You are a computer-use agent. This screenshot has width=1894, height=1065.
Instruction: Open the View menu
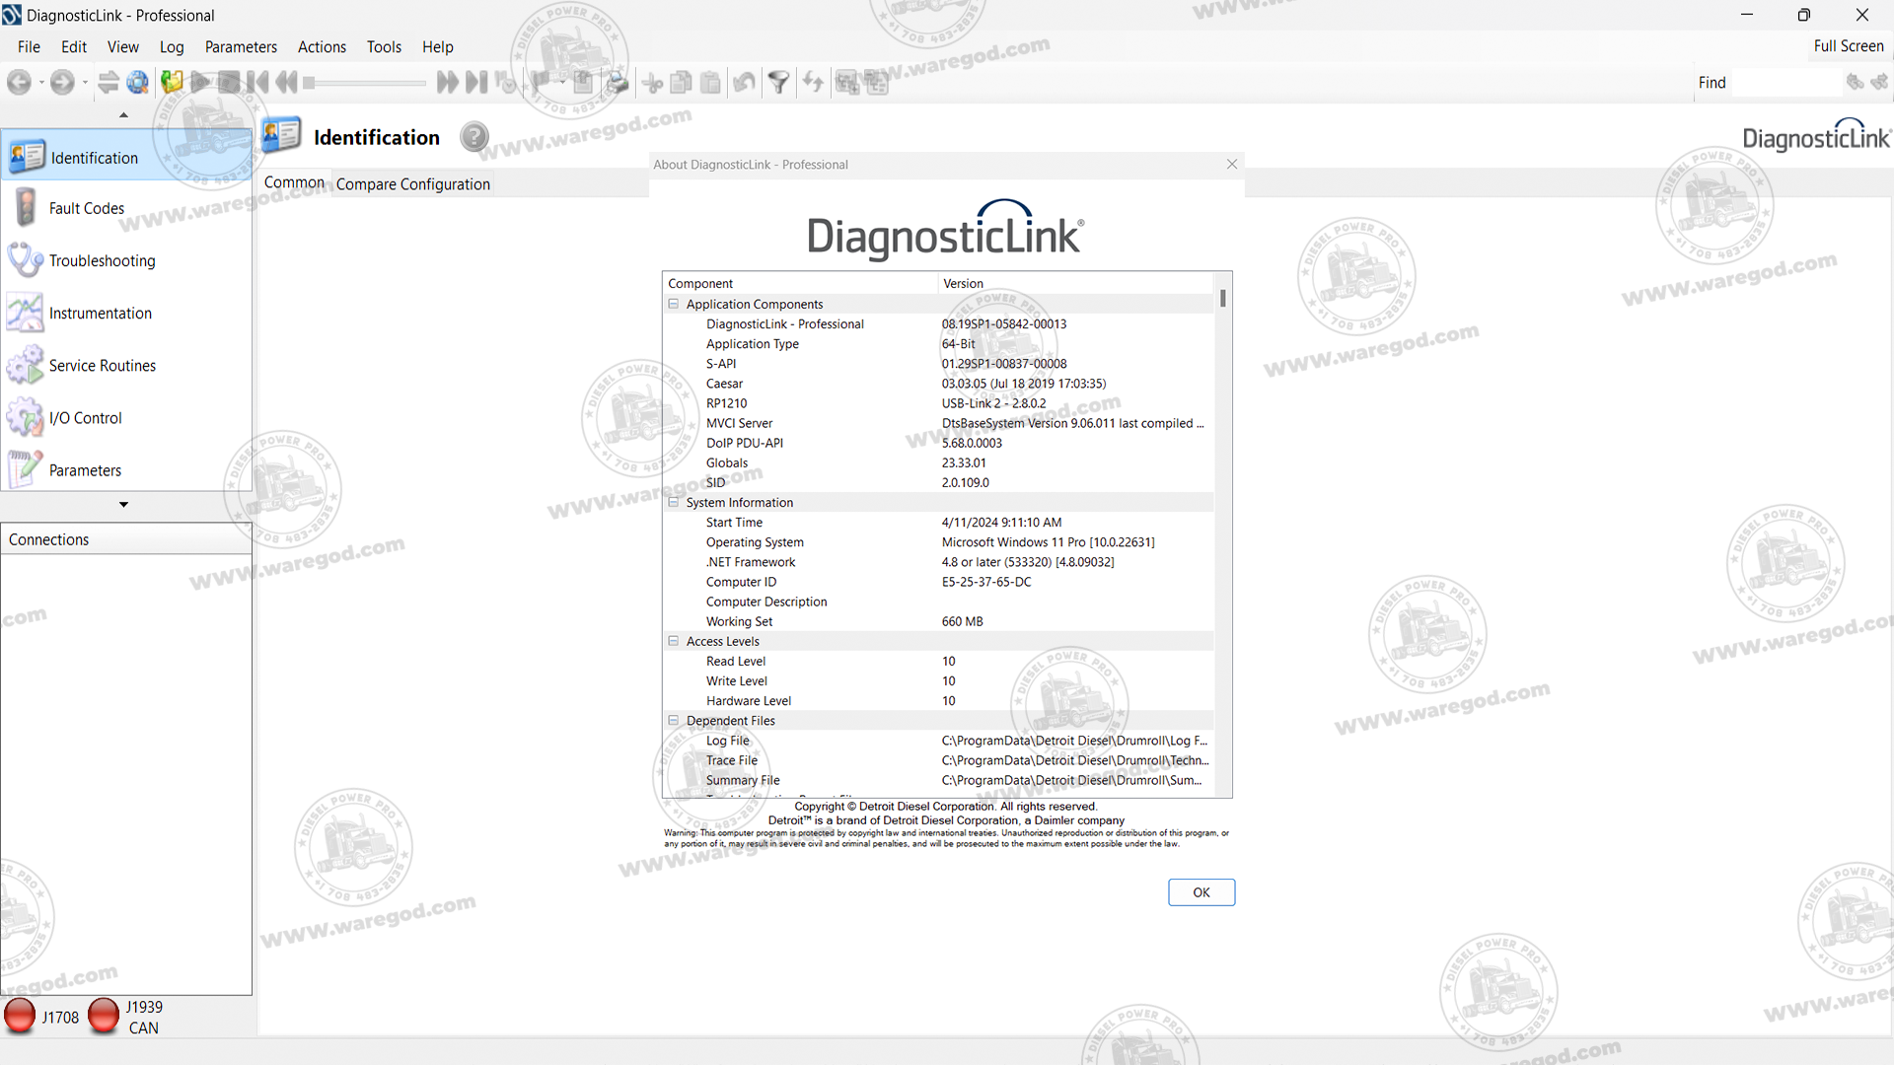point(123,46)
